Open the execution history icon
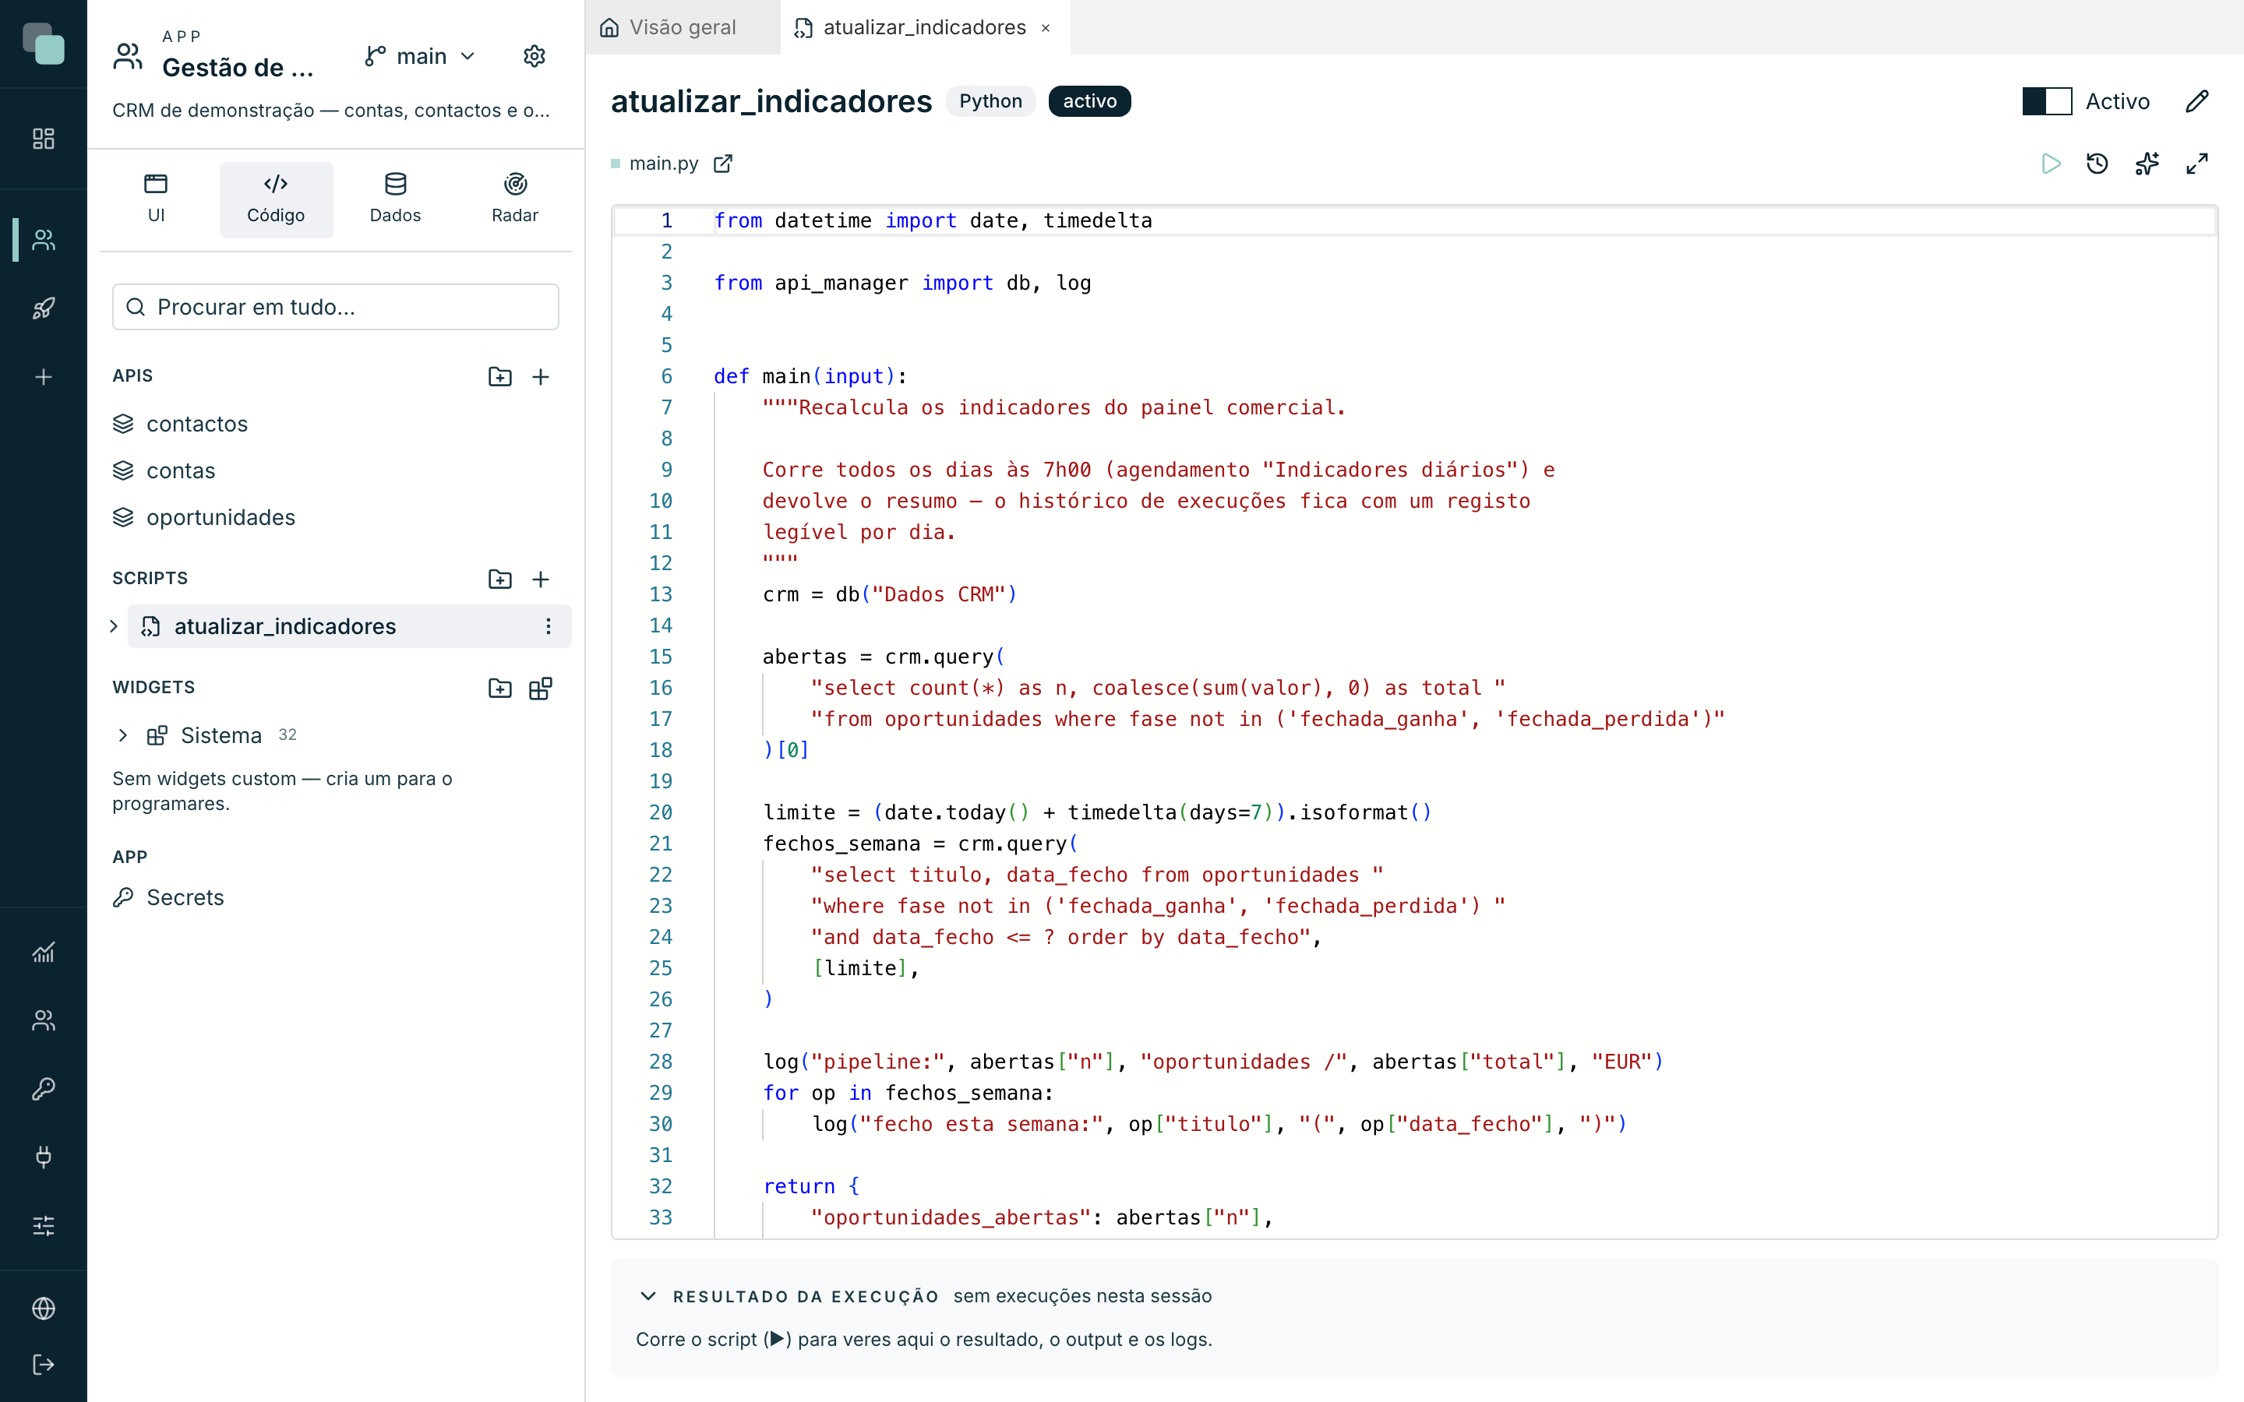 coord(2098,164)
